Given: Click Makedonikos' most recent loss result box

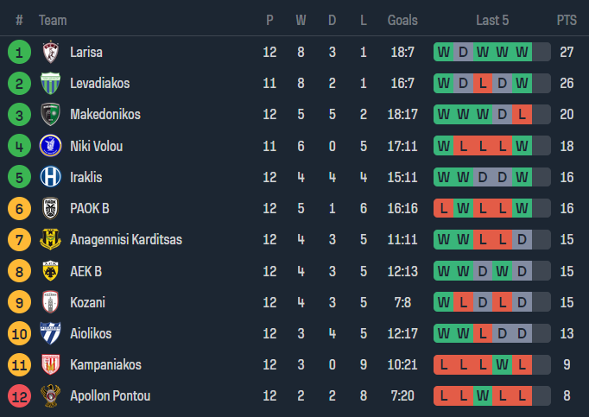Looking at the screenshot, I should click(521, 115).
